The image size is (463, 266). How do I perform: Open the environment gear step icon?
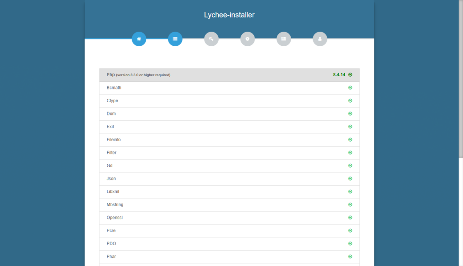coord(247,39)
